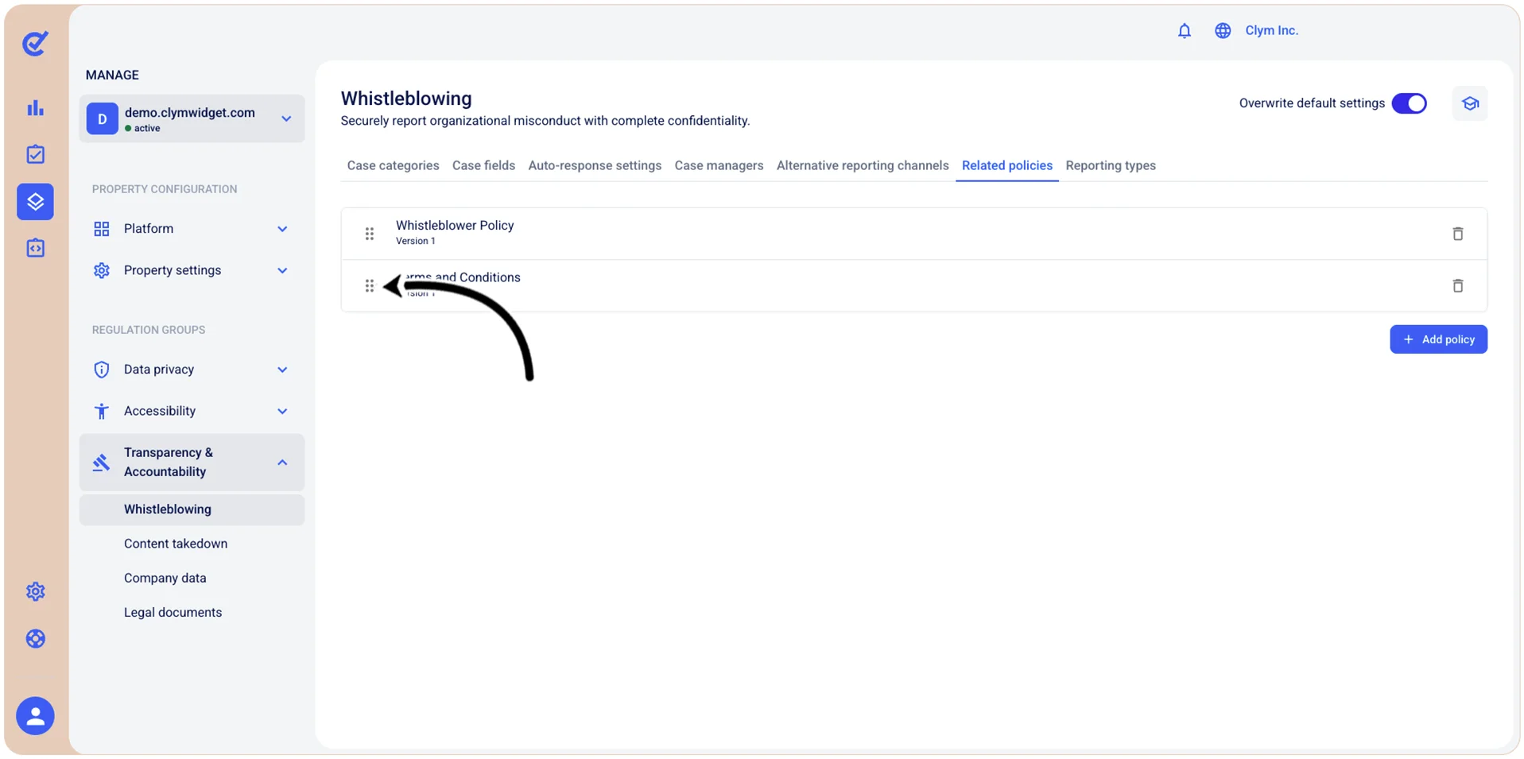Open the bar chart analytics icon
1524x759 pixels.
(35, 108)
